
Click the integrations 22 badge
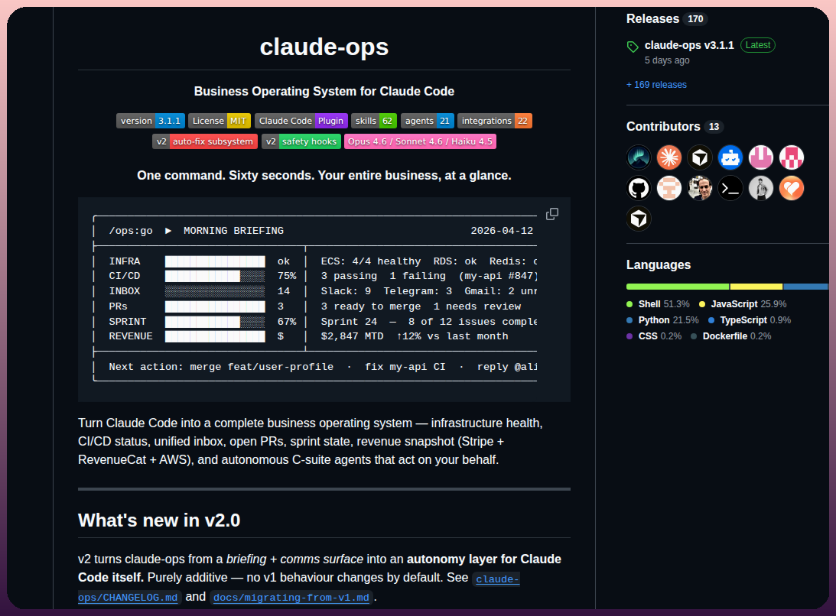pos(495,121)
